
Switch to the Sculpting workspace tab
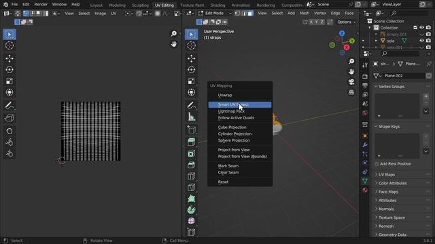click(140, 5)
